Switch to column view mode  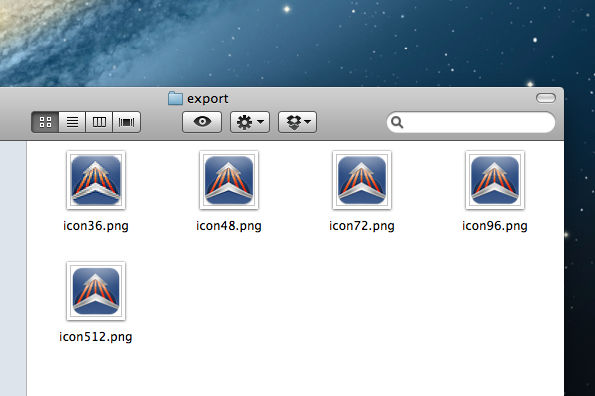[x=99, y=122]
